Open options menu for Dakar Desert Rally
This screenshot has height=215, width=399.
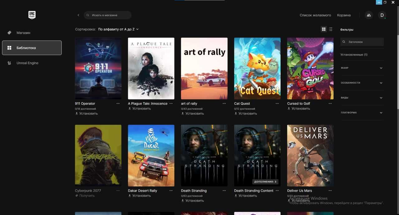pos(171,190)
